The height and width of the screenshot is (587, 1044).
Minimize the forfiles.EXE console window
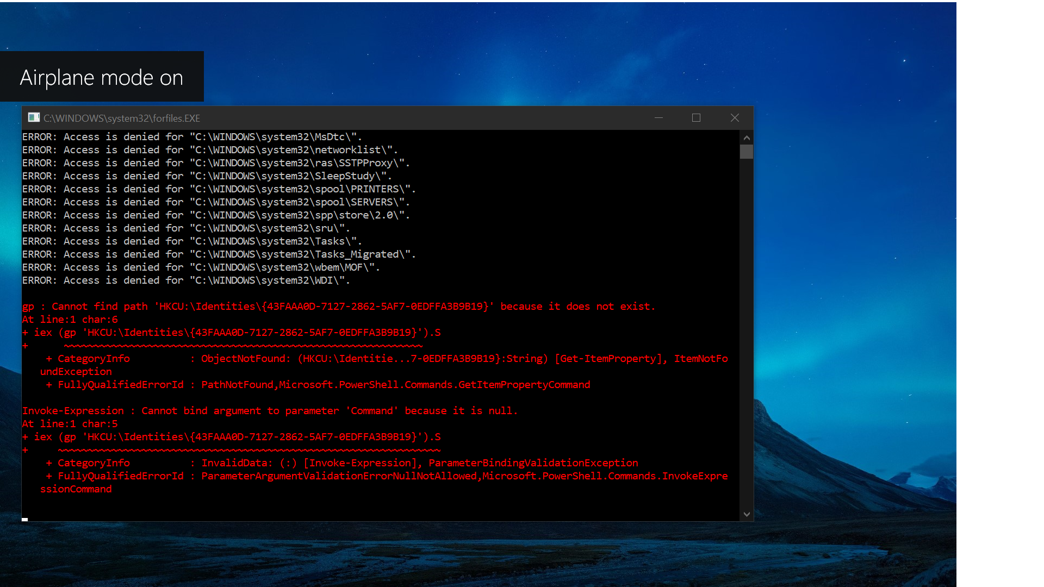coord(658,117)
